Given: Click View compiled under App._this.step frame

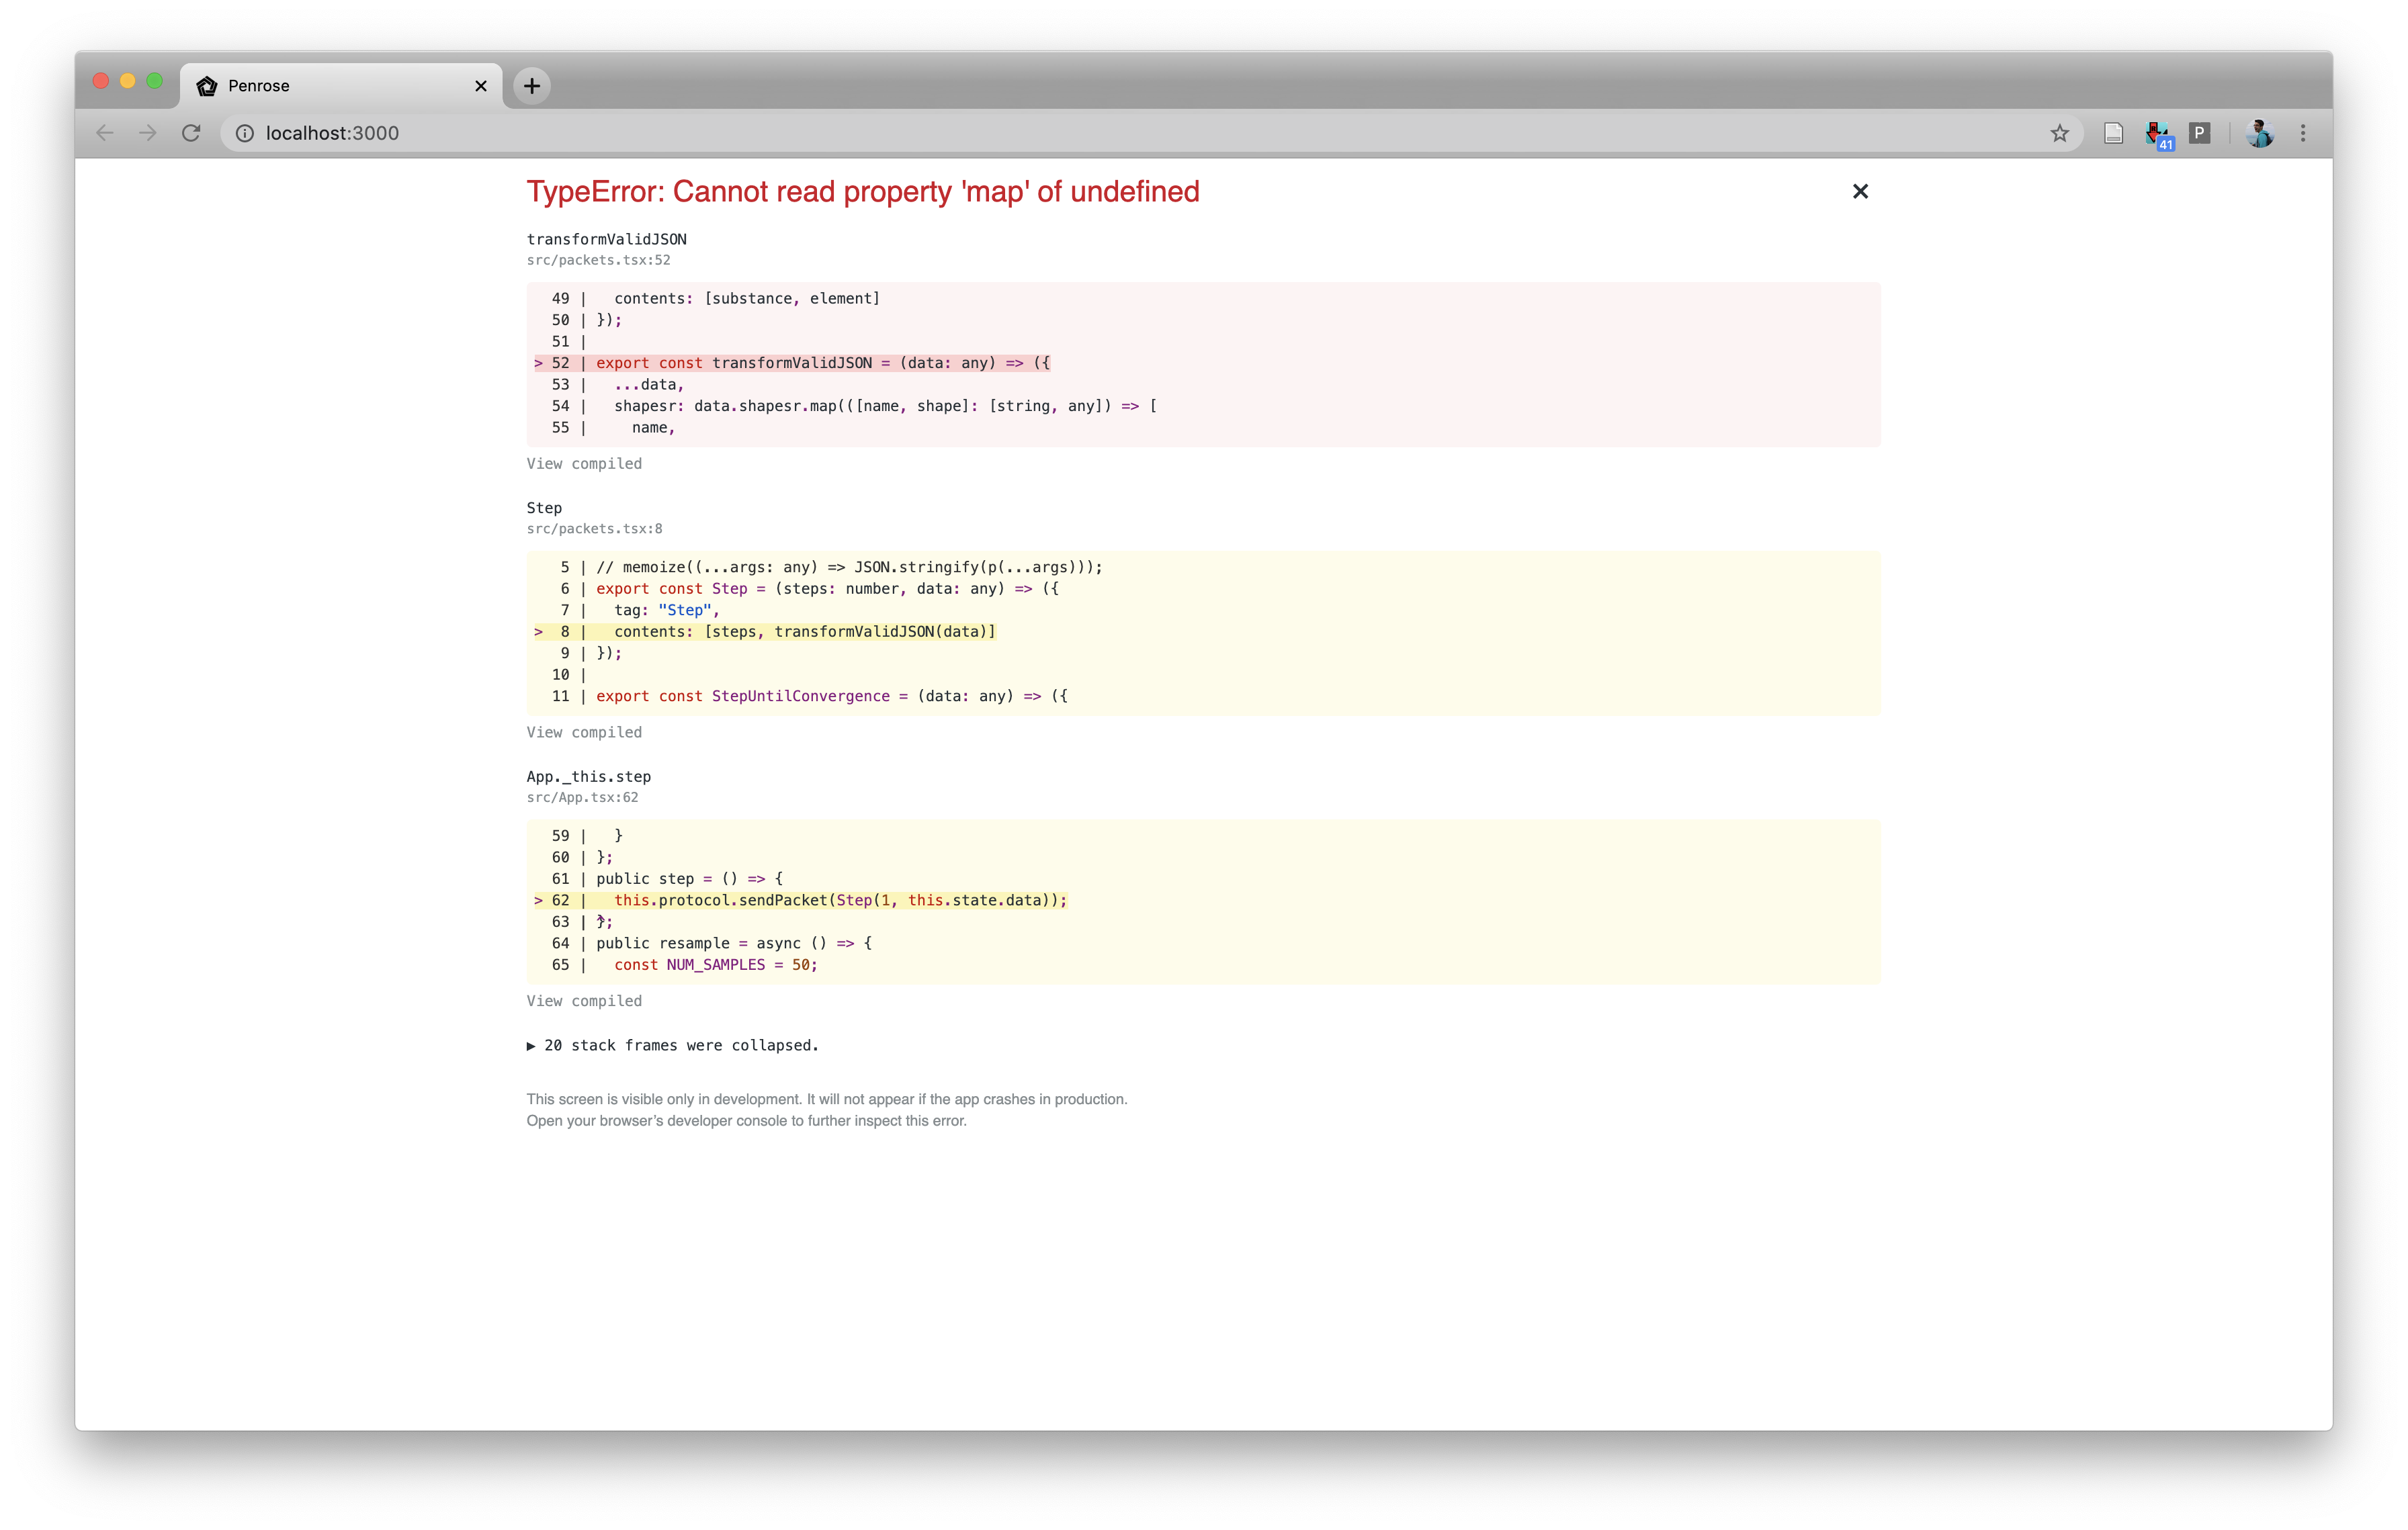Looking at the screenshot, I should coord(585,1000).
